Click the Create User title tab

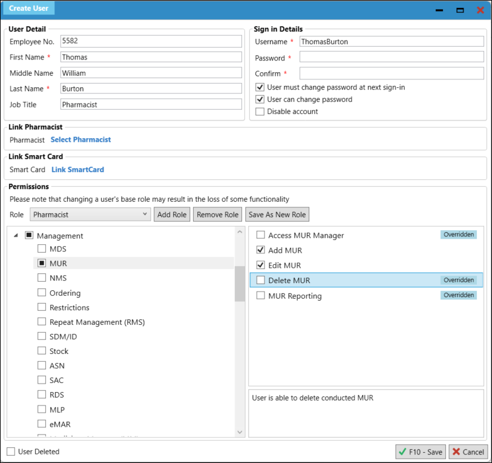[x=28, y=8]
